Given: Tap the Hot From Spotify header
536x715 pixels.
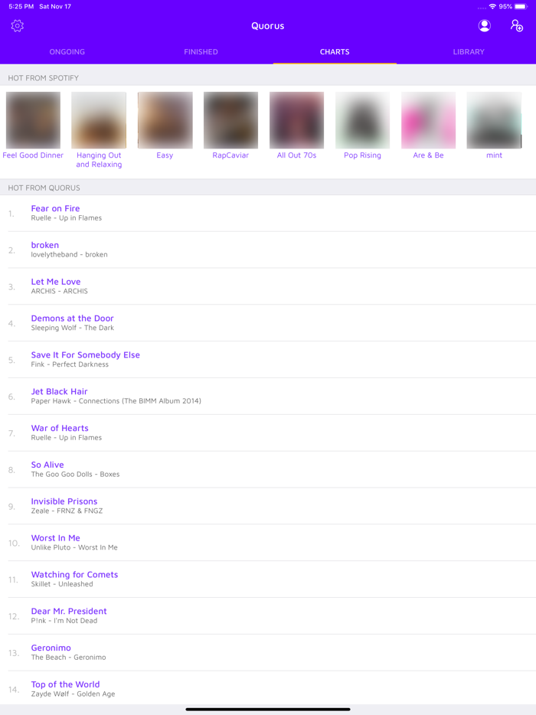Looking at the screenshot, I should (44, 78).
